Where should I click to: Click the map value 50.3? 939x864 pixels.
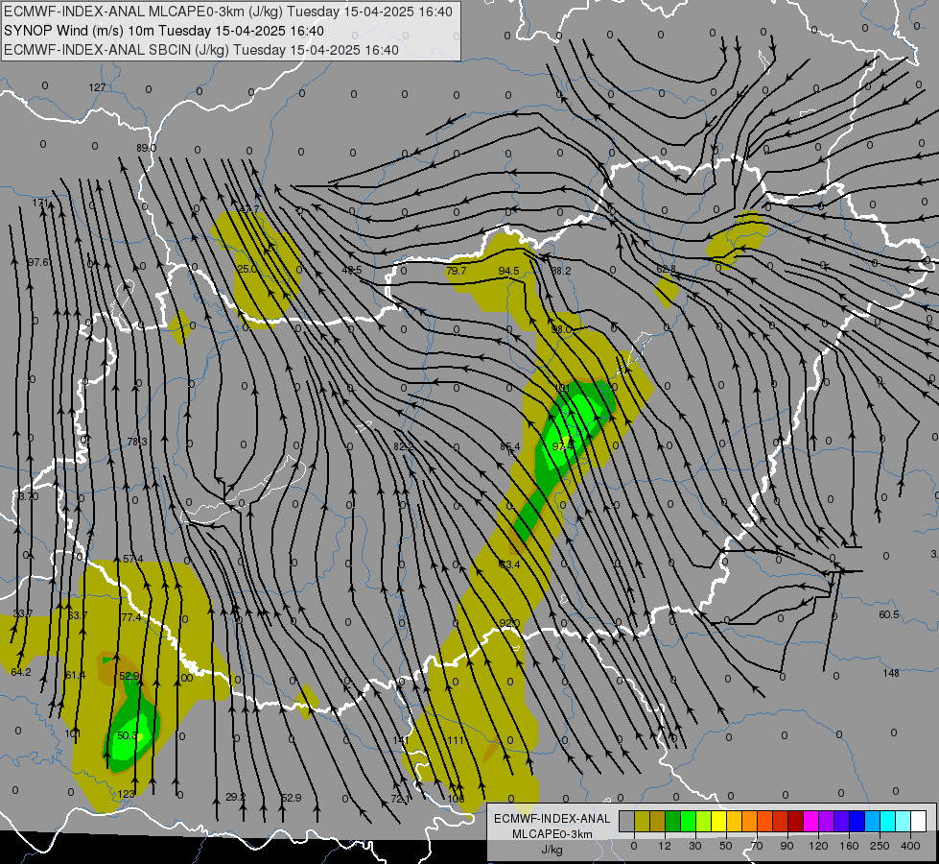(128, 735)
